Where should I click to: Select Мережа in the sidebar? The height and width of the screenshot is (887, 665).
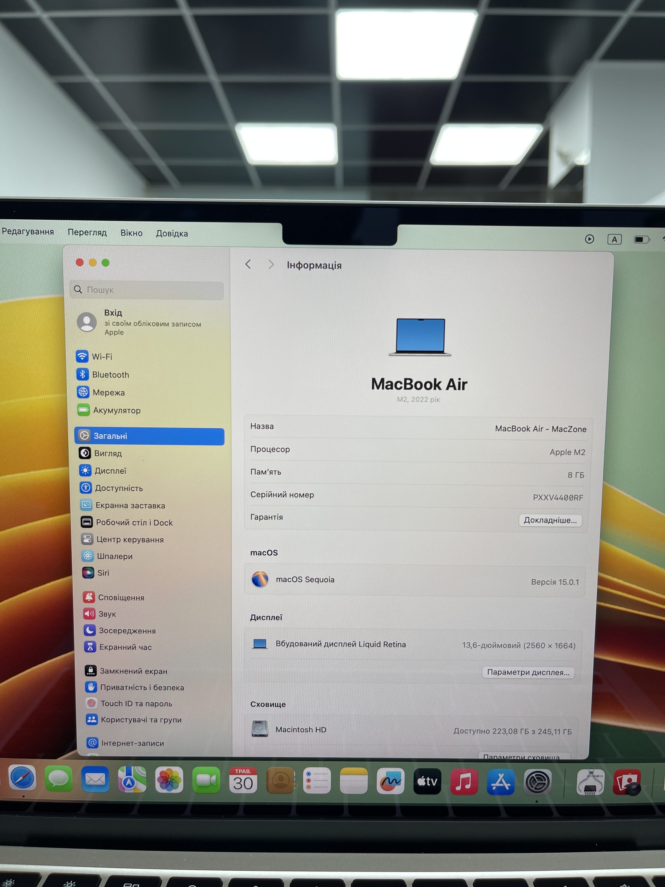[x=100, y=392]
